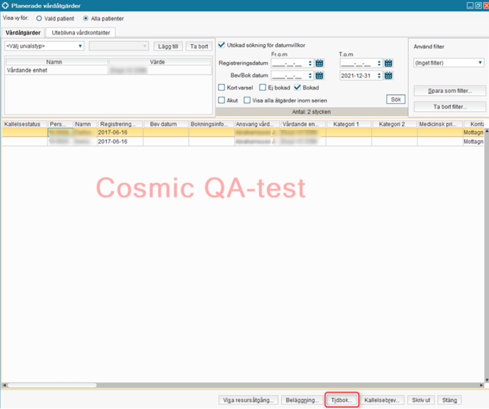Open calendar for Registreringsdatum Fr.o.m
The width and height of the screenshot is (489, 409).
click(x=319, y=63)
